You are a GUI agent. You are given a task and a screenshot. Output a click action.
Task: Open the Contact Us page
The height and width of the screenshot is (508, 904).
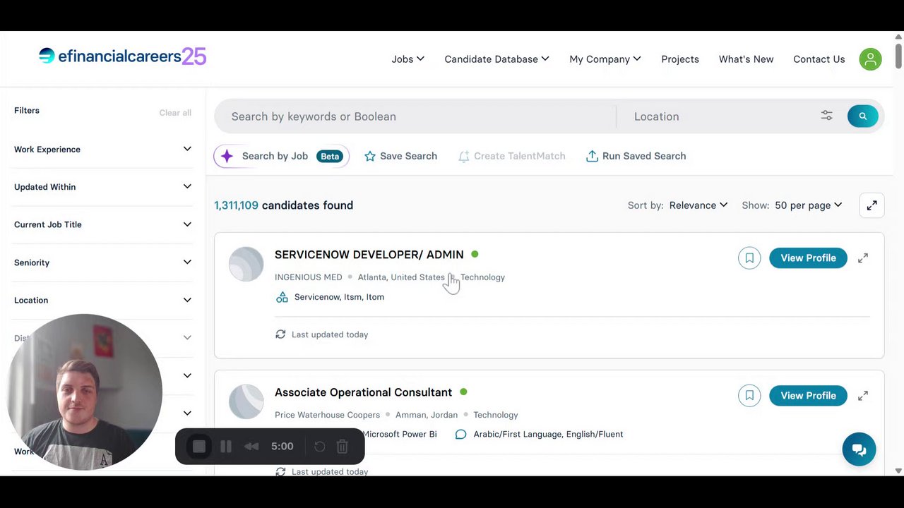[x=819, y=59]
